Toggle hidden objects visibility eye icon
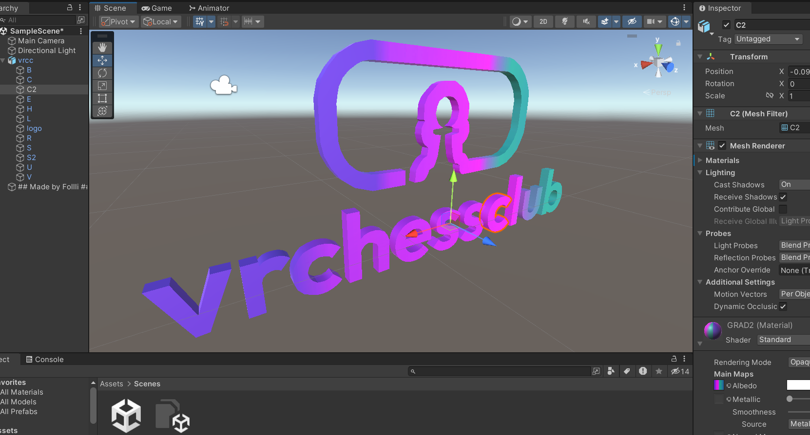This screenshot has height=435, width=810. [x=632, y=21]
